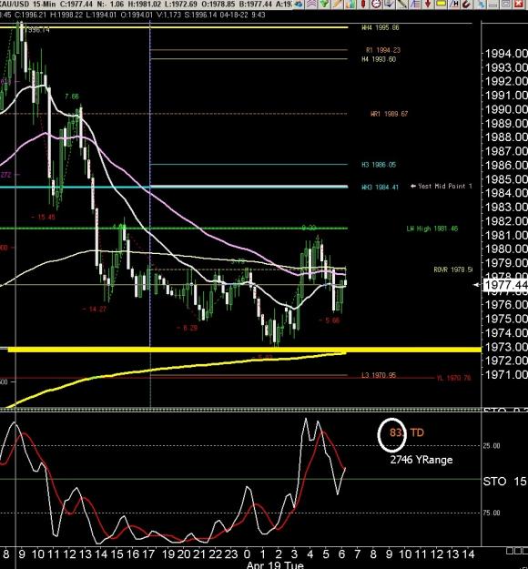Select the thick yellow support line

[244, 350]
